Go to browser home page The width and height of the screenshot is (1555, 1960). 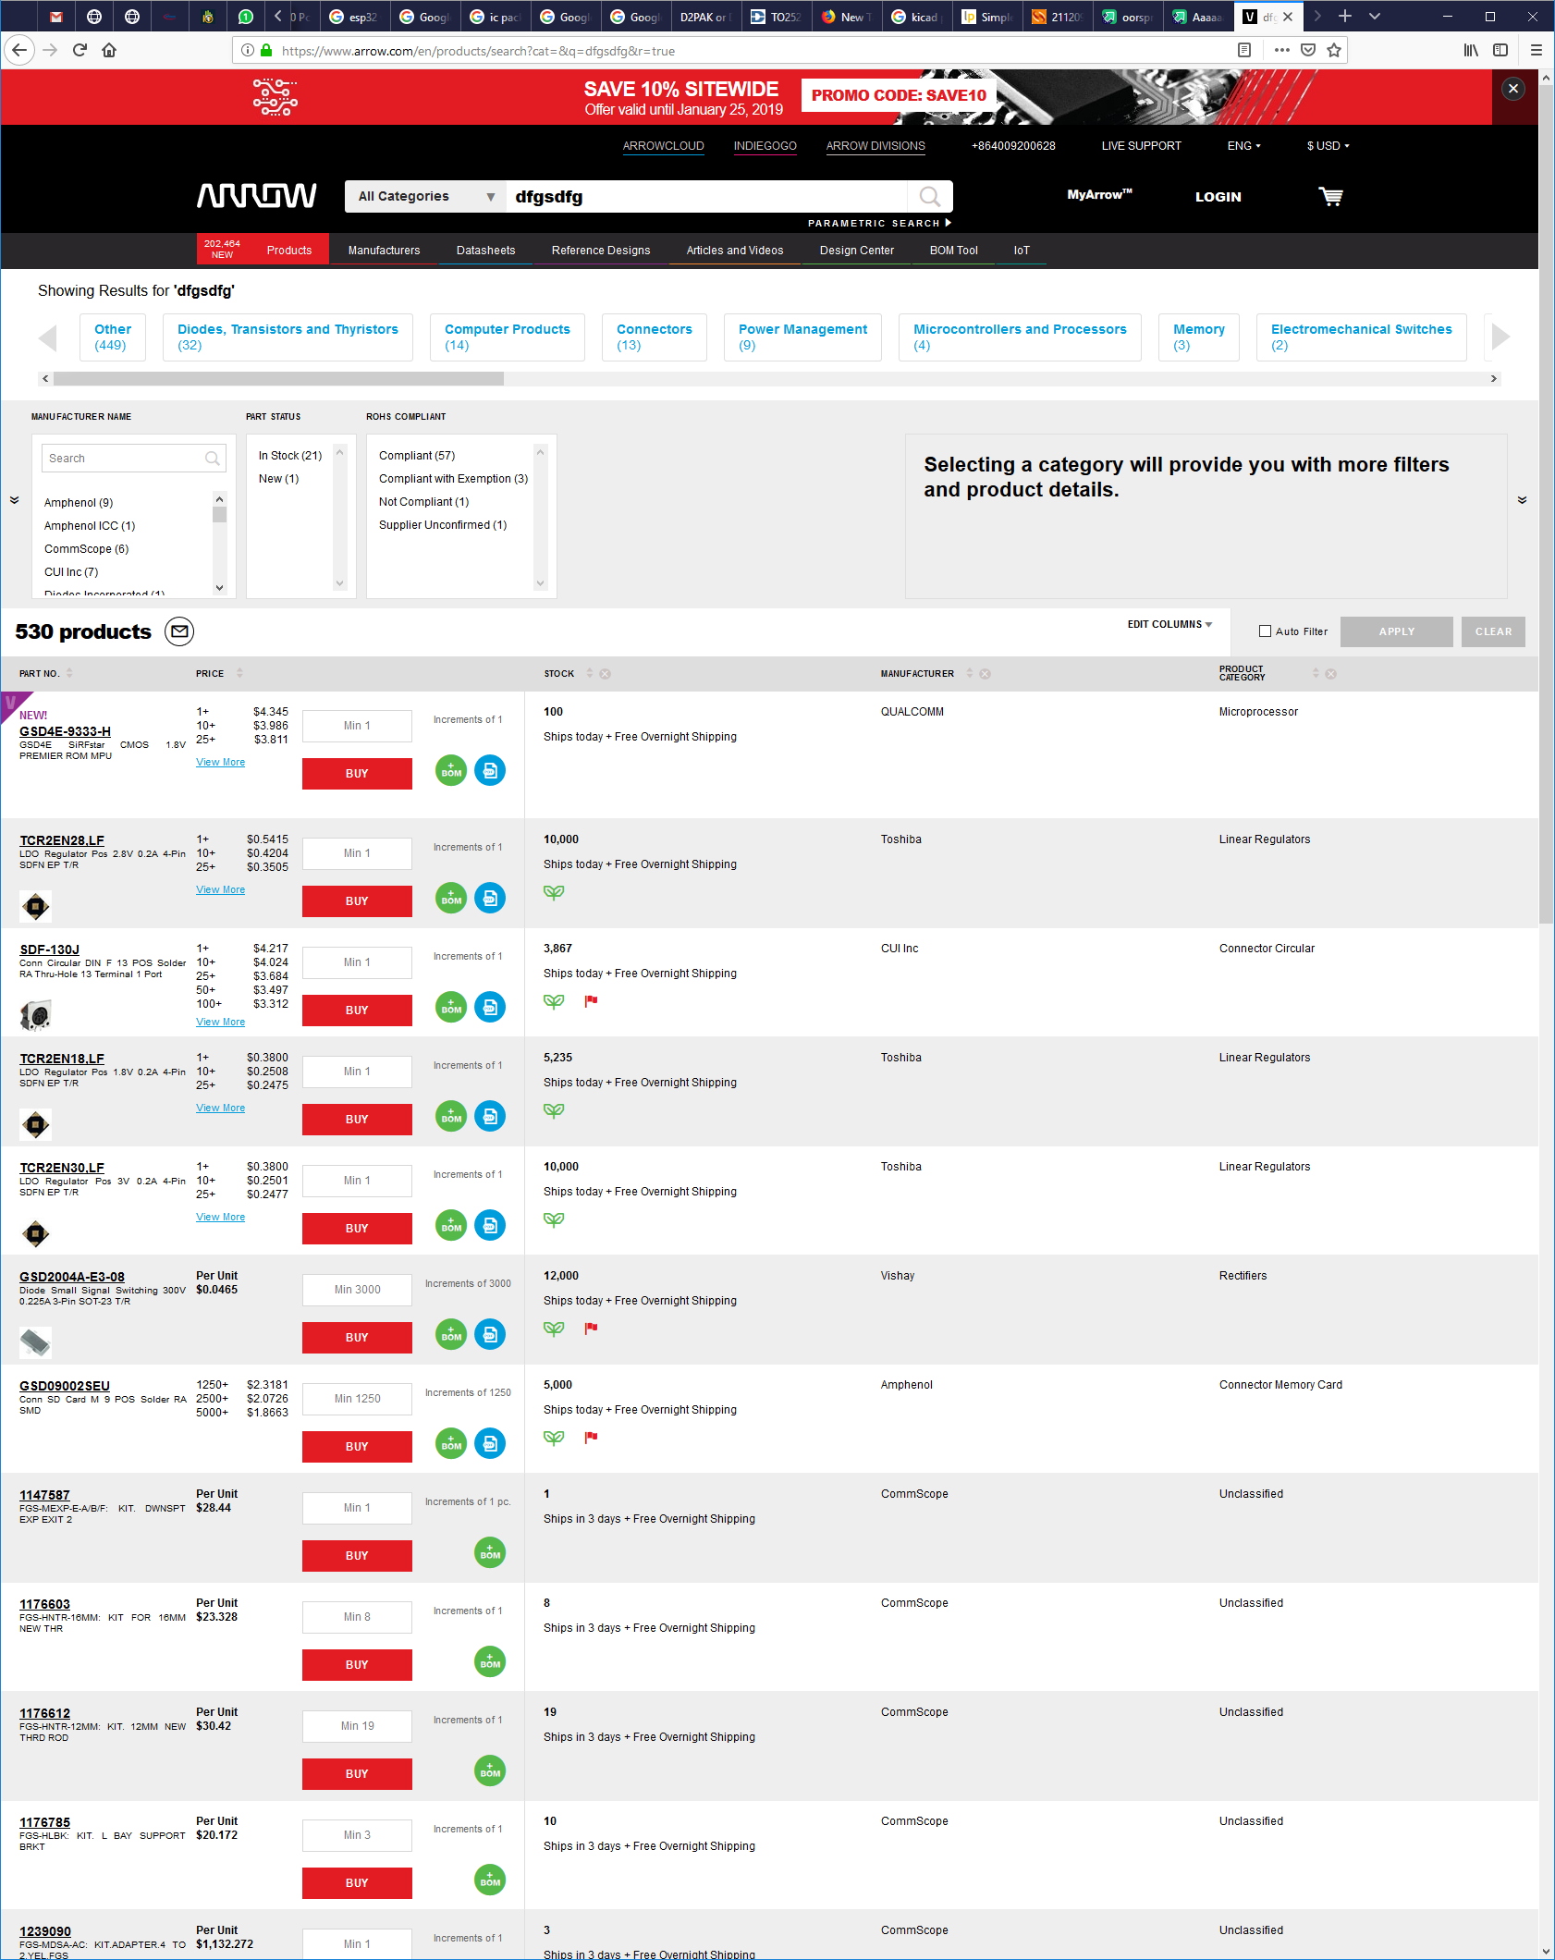coord(109,50)
